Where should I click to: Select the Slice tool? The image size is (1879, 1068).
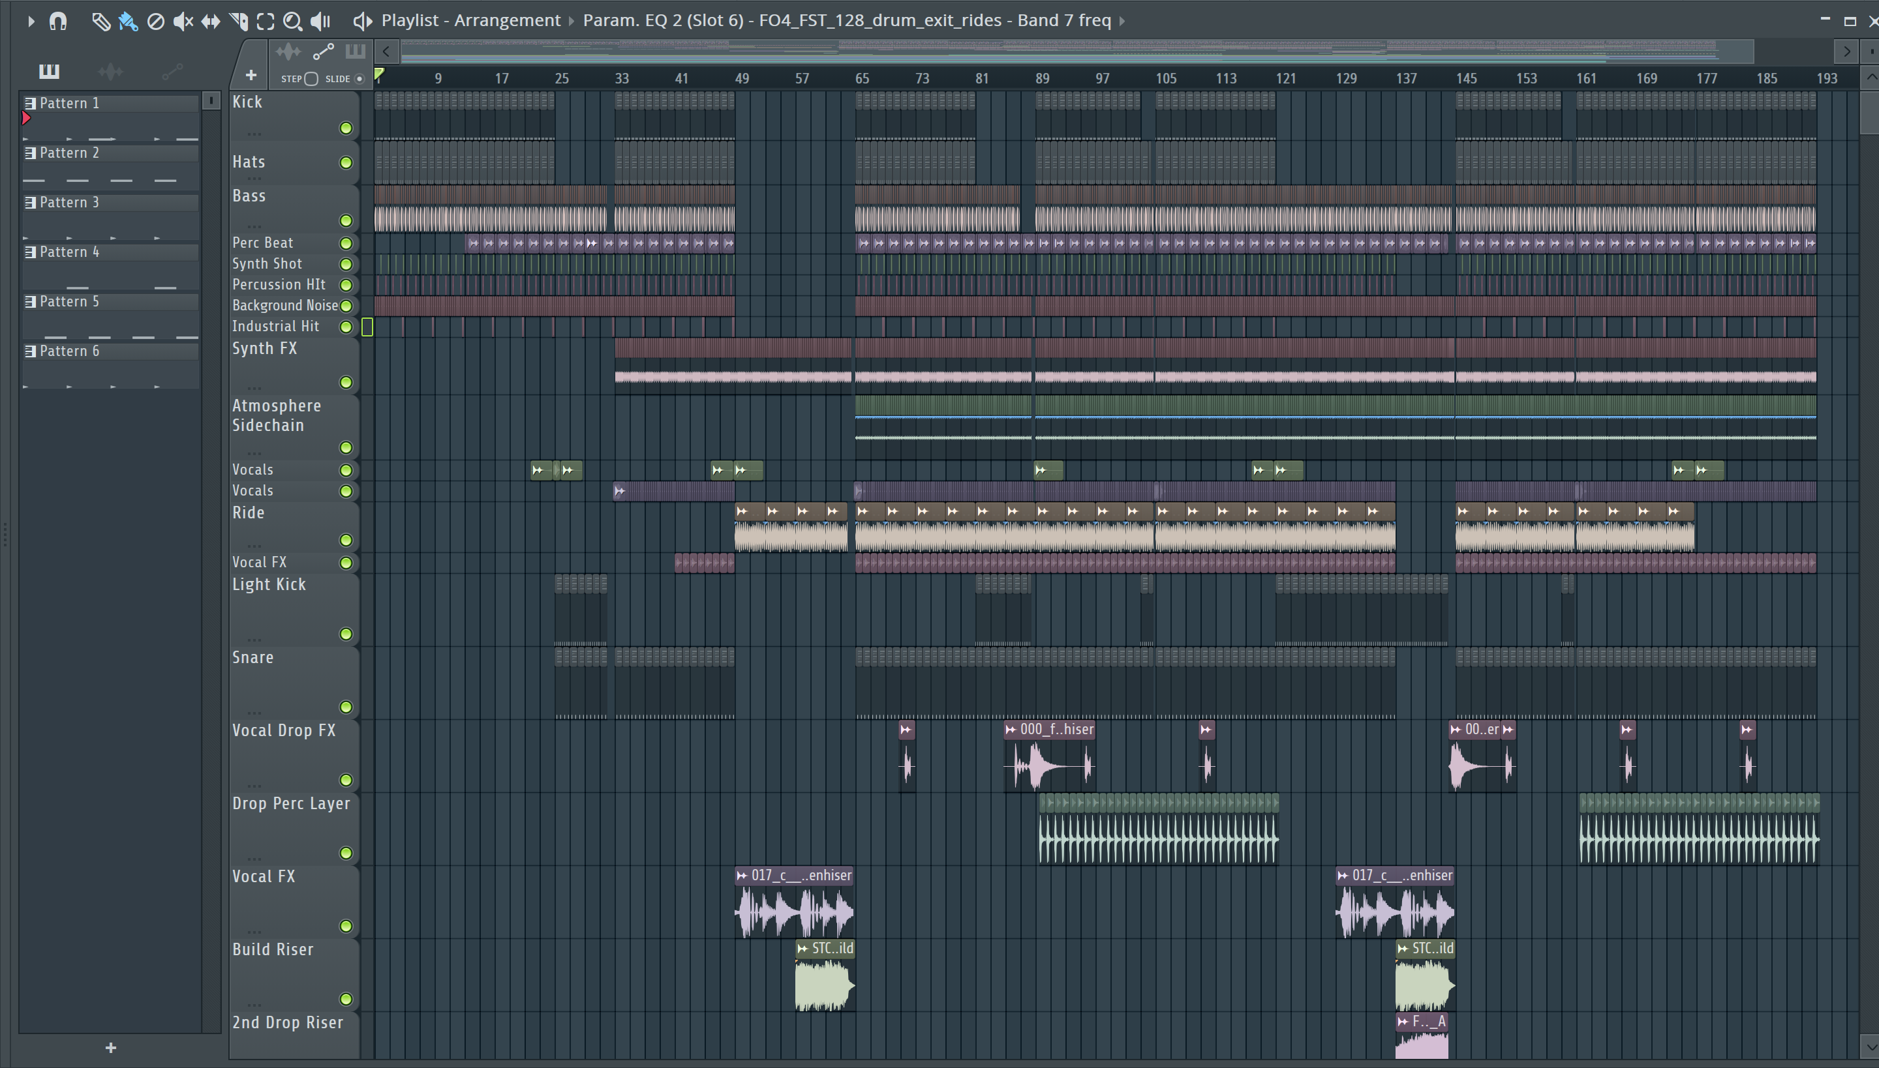point(239,22)
